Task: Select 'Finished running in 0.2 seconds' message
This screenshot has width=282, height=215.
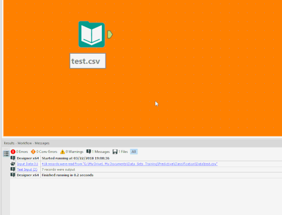Action: [x=68, y=175]
